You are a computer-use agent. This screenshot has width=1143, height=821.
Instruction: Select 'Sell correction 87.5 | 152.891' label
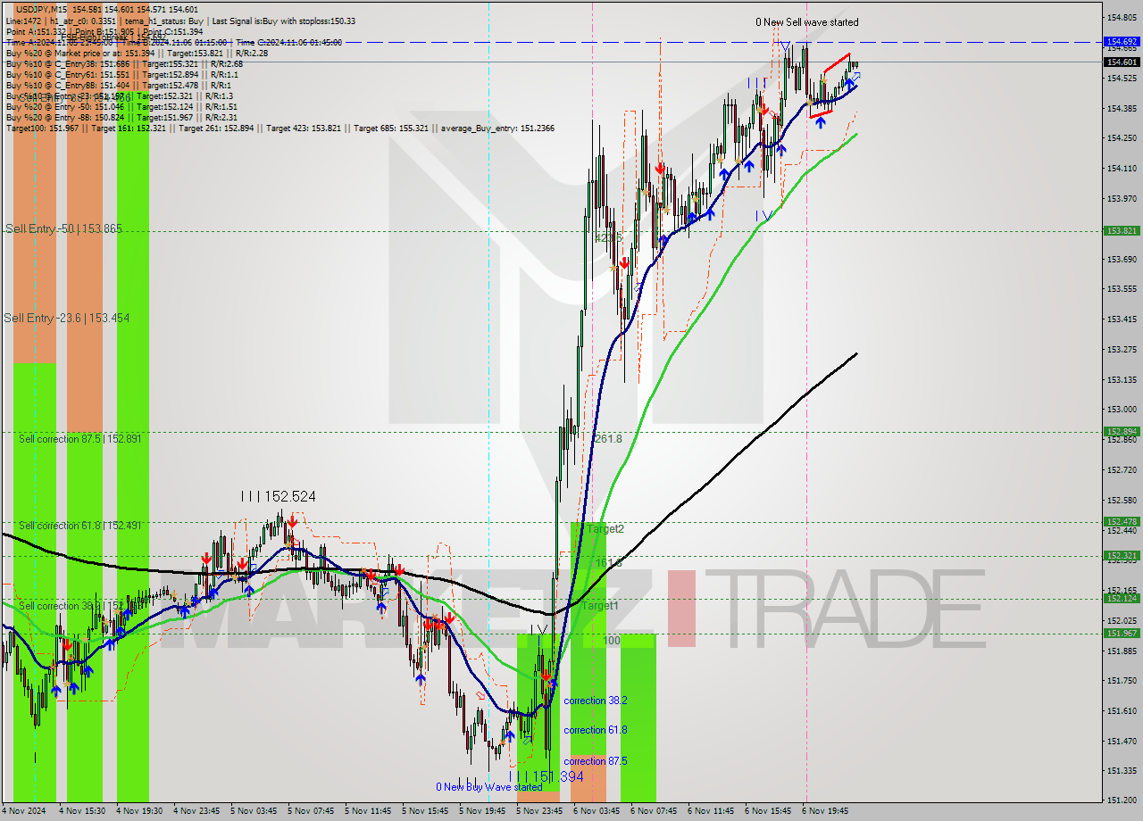click(80, 439)
